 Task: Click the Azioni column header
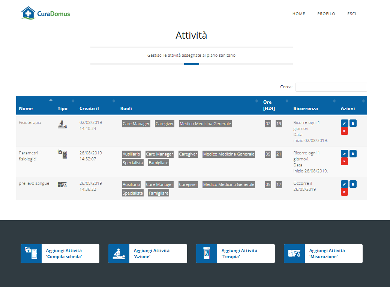353,105
